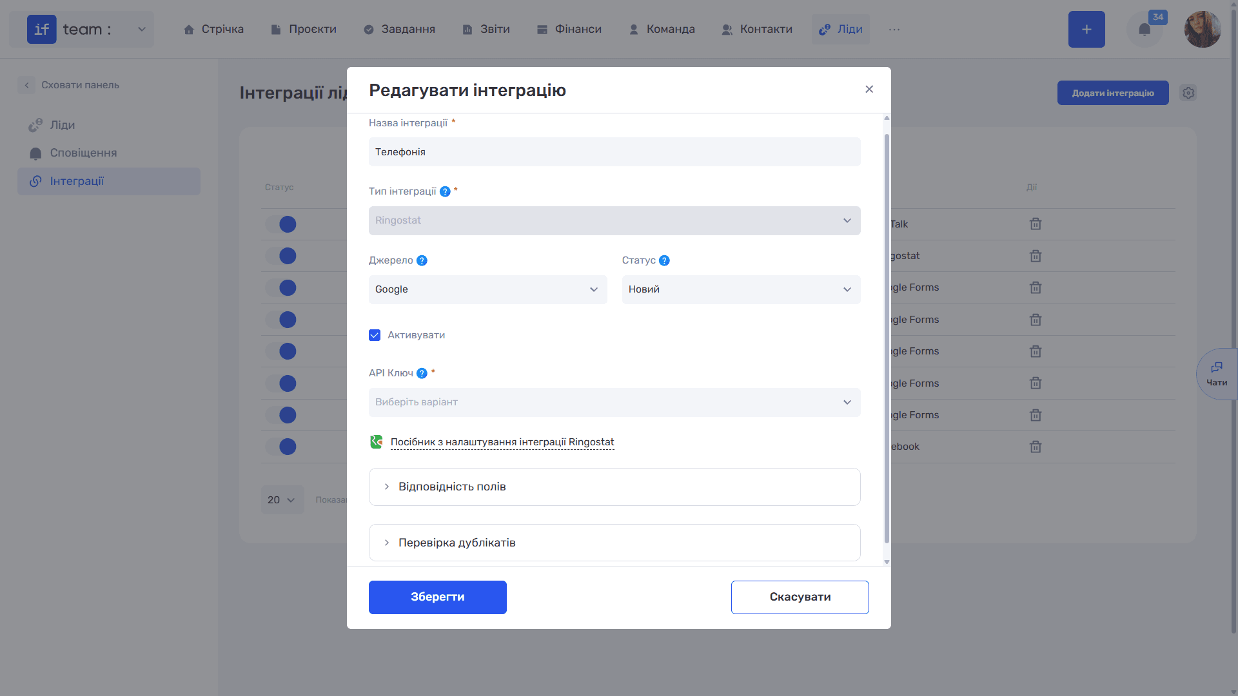The height and width of the screenshot is (696, 1238).
Task: Toggle status switch for the Ringostat row
Action: (281, 256)
